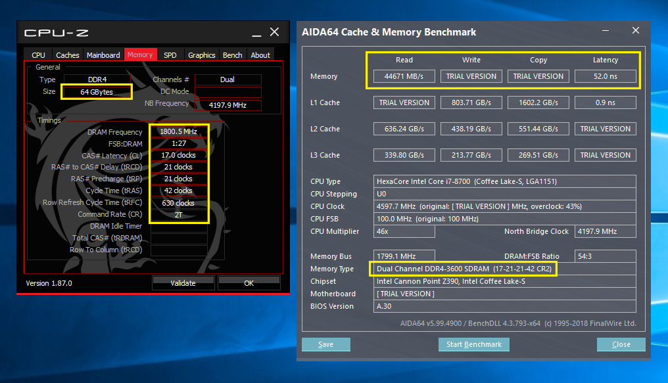Click the Close button in AIDA64
The height and width of the screenshot is (383, 668).
tap(621, 344)
